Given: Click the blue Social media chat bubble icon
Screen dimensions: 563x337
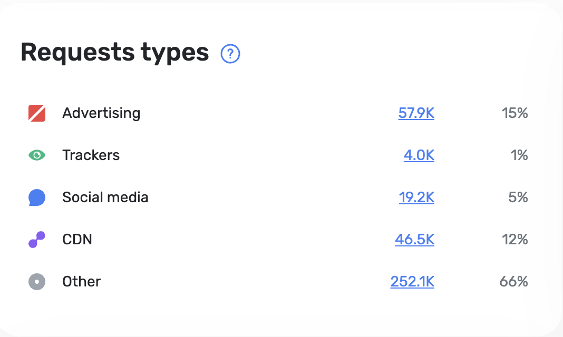Looking at the screenshot, I should click(x=37, y=197).
